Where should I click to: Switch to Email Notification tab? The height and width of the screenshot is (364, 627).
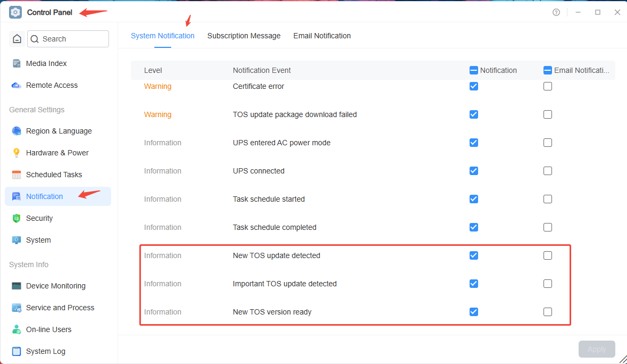(x=322, y=36)
